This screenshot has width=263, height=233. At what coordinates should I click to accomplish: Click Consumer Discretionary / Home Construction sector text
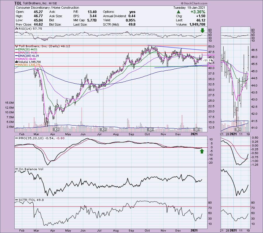(x=47, y=8)
